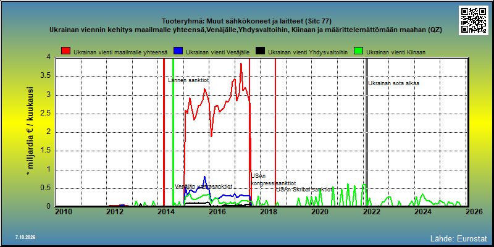Click the green vertical line near 2014
Viewport: 494px width, 247px height.
pyautogui.click(x=173, y=132)
